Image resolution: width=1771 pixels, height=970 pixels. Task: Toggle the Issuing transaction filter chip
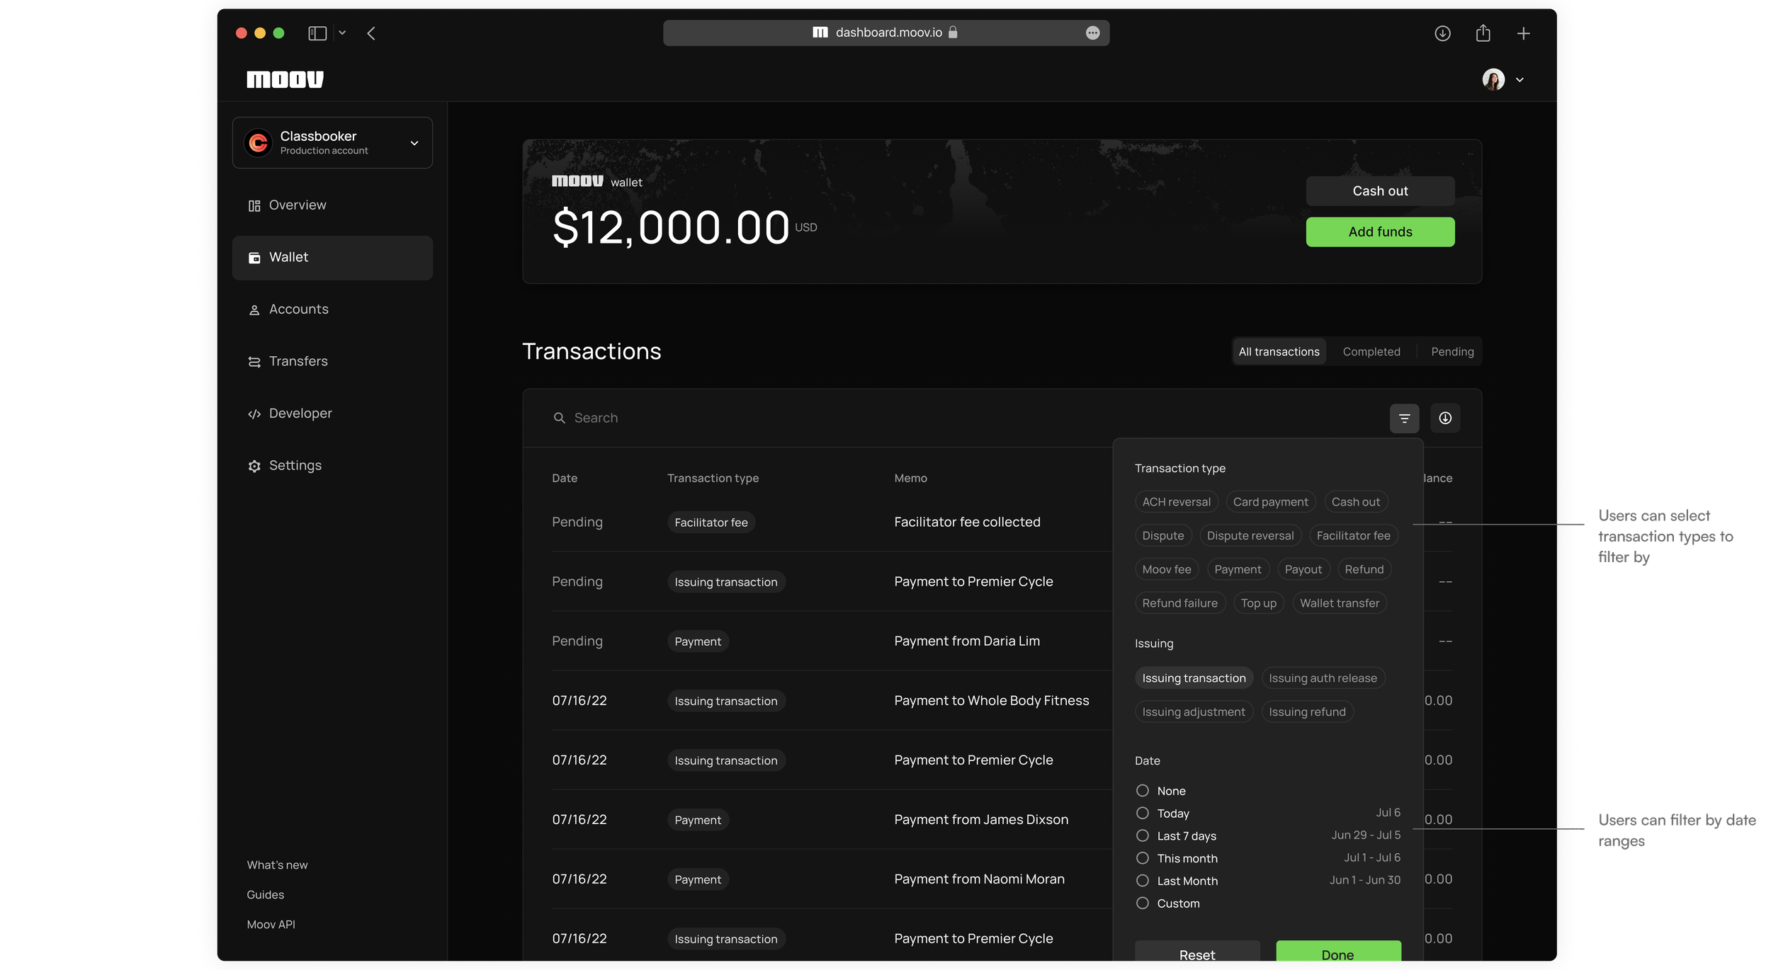[x=1193, y=678]
